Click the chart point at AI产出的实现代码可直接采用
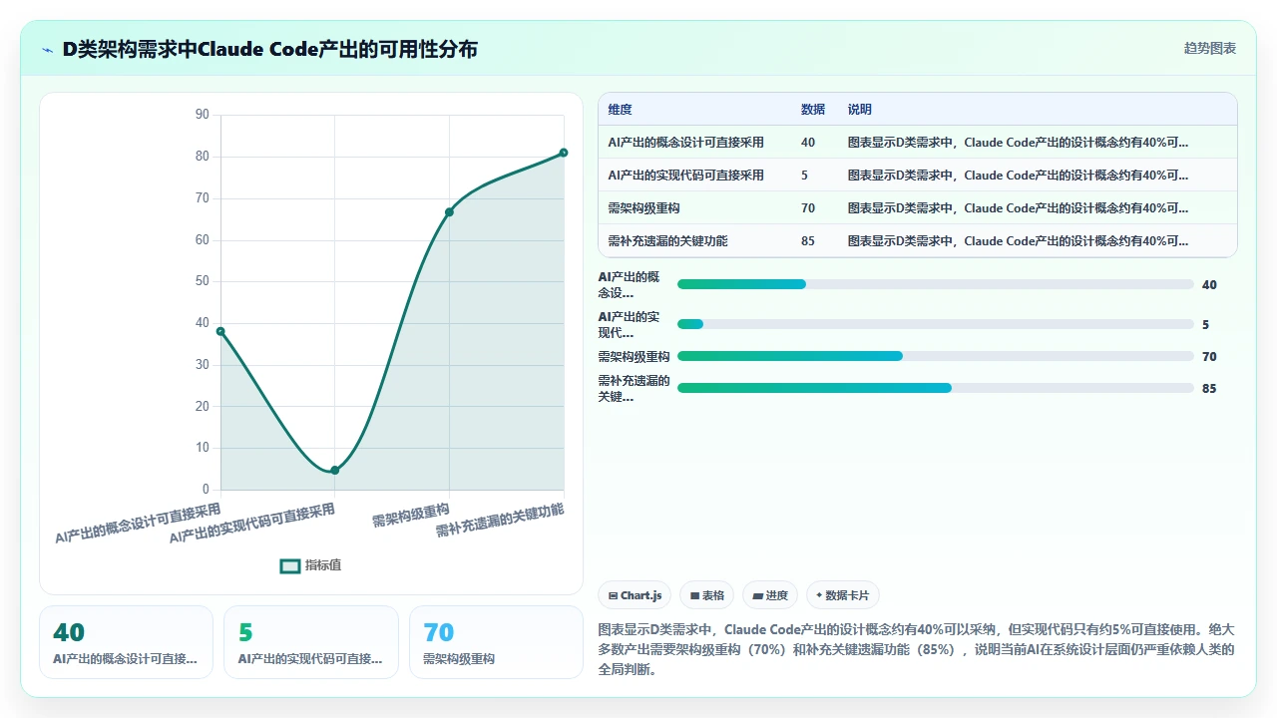Image resolution: width=1277 pixels, height=718 pixels. point(335,470)
